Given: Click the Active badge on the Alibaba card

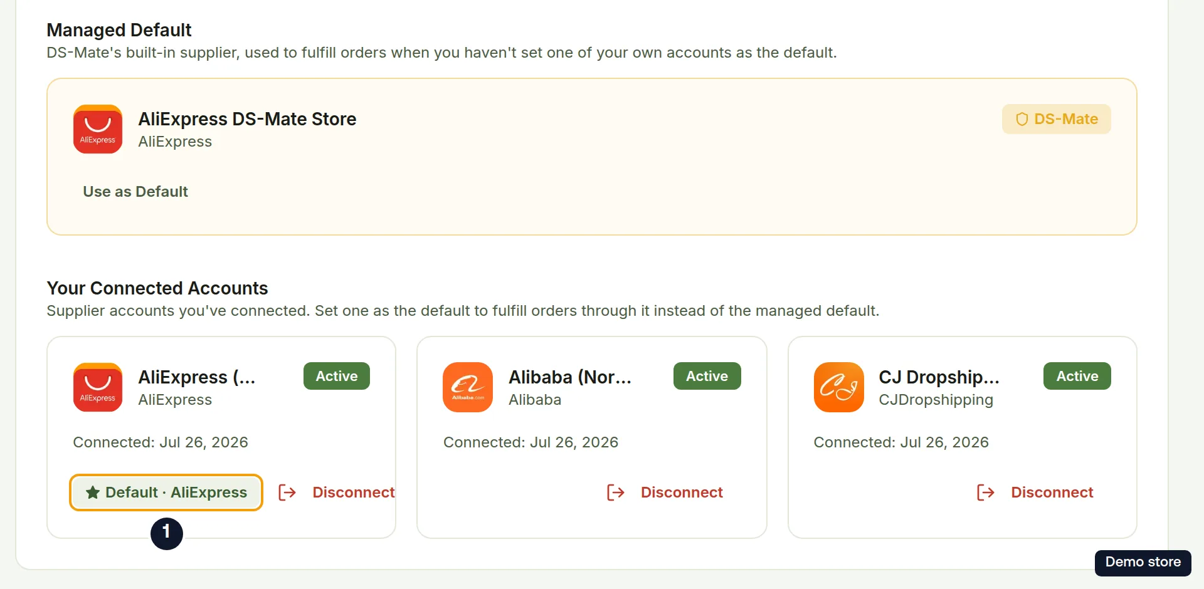Looking at the screenshot, I should coord(707,376).
